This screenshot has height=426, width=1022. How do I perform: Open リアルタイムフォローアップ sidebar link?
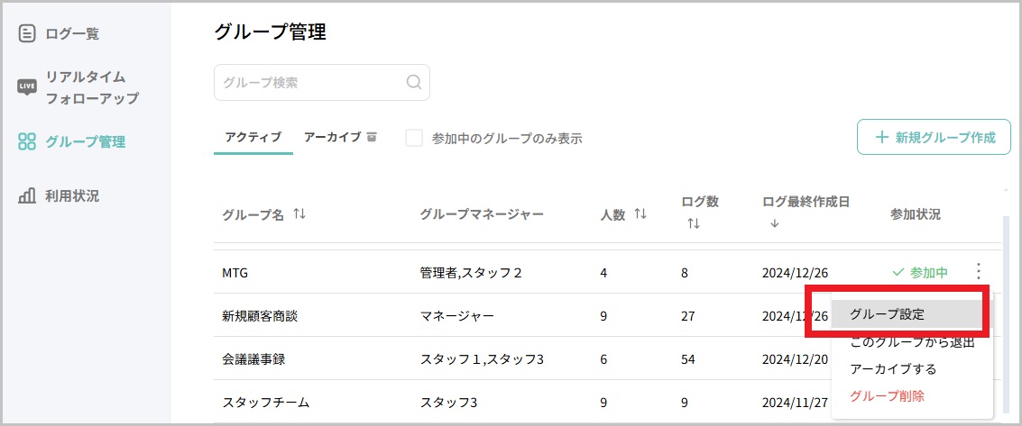(92, 87)
